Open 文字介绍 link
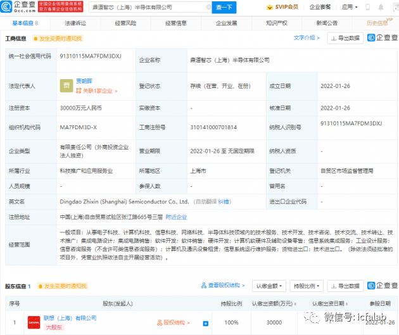The width and height of the screenshot is (399, 335). pos(307,38)
